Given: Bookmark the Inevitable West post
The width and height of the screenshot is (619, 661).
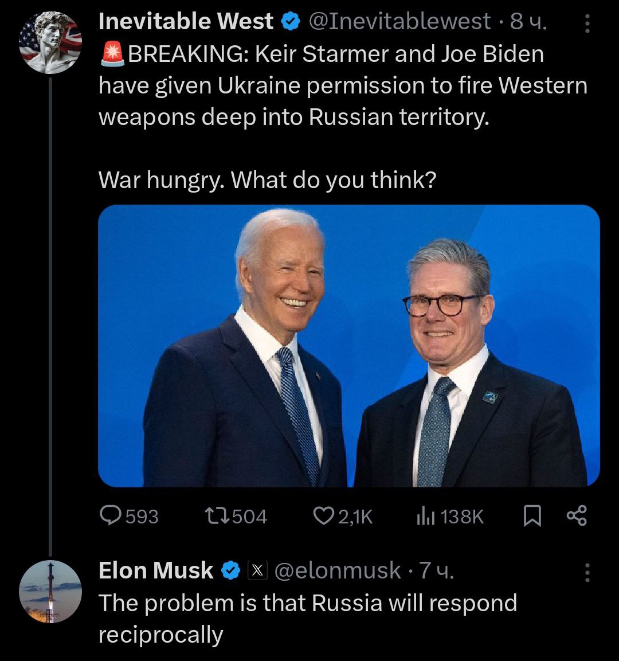Looking at the screenshot, I should 532,517.
